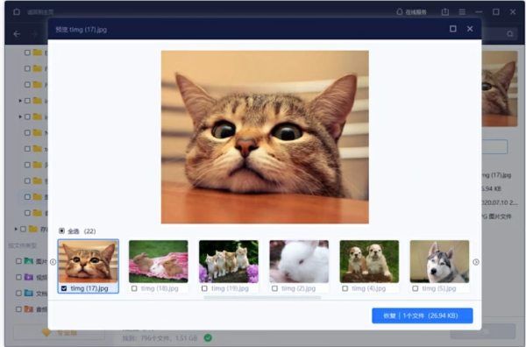
Task: Click the blue recover 1 file button
Action: tap(423, 315)
